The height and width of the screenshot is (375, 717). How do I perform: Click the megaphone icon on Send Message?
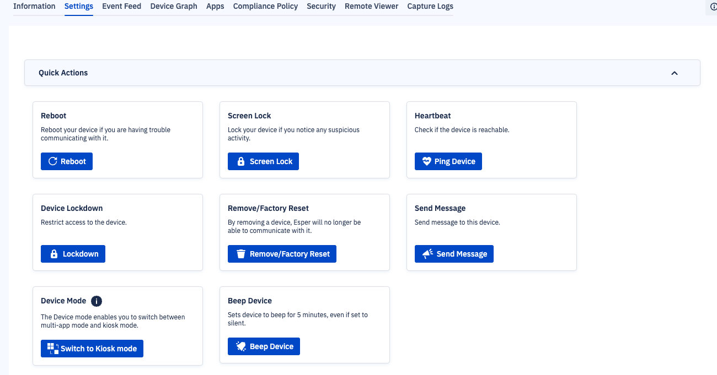pos(426,253)
